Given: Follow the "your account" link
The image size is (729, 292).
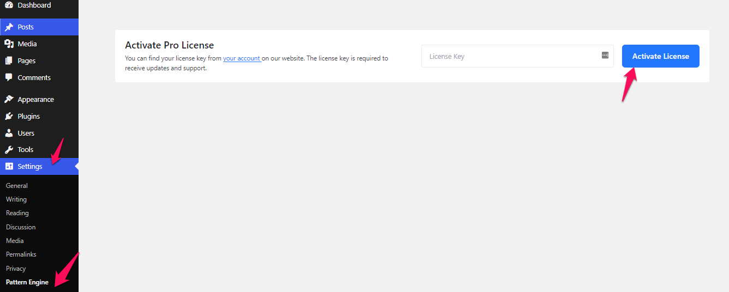Looking at the screenshot, I should click(241, 58).
